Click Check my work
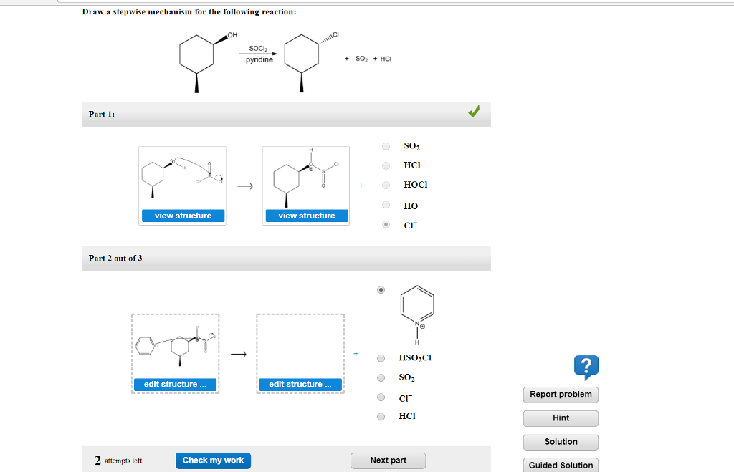734x472 pixels. (x=213, y=461)
